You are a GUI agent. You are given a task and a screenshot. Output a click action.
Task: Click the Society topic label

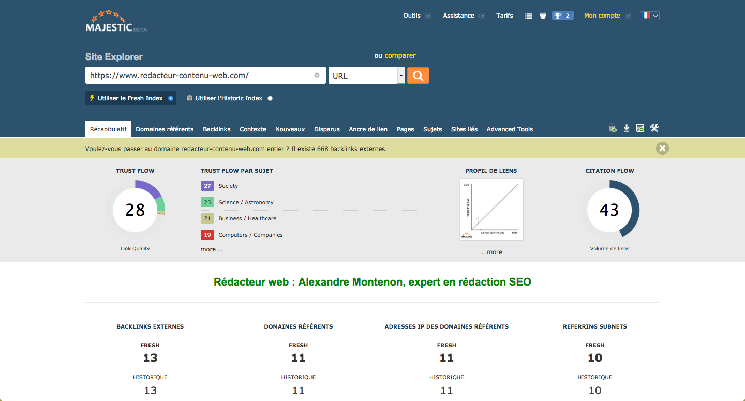228,186
